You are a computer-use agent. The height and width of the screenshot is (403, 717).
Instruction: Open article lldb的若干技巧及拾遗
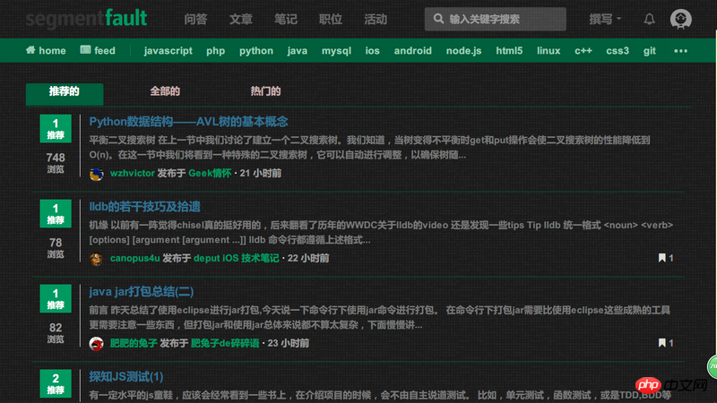[144, 207]
